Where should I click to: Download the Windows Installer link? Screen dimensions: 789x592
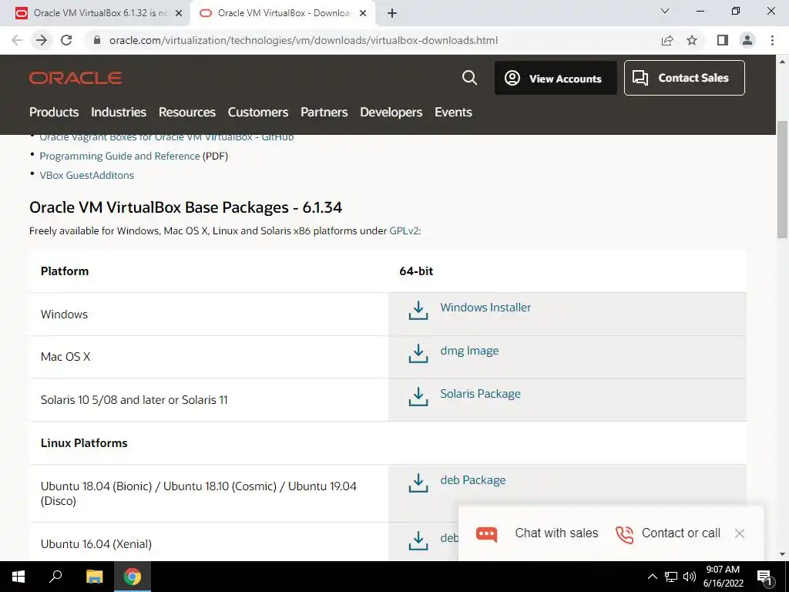point(485,307)
